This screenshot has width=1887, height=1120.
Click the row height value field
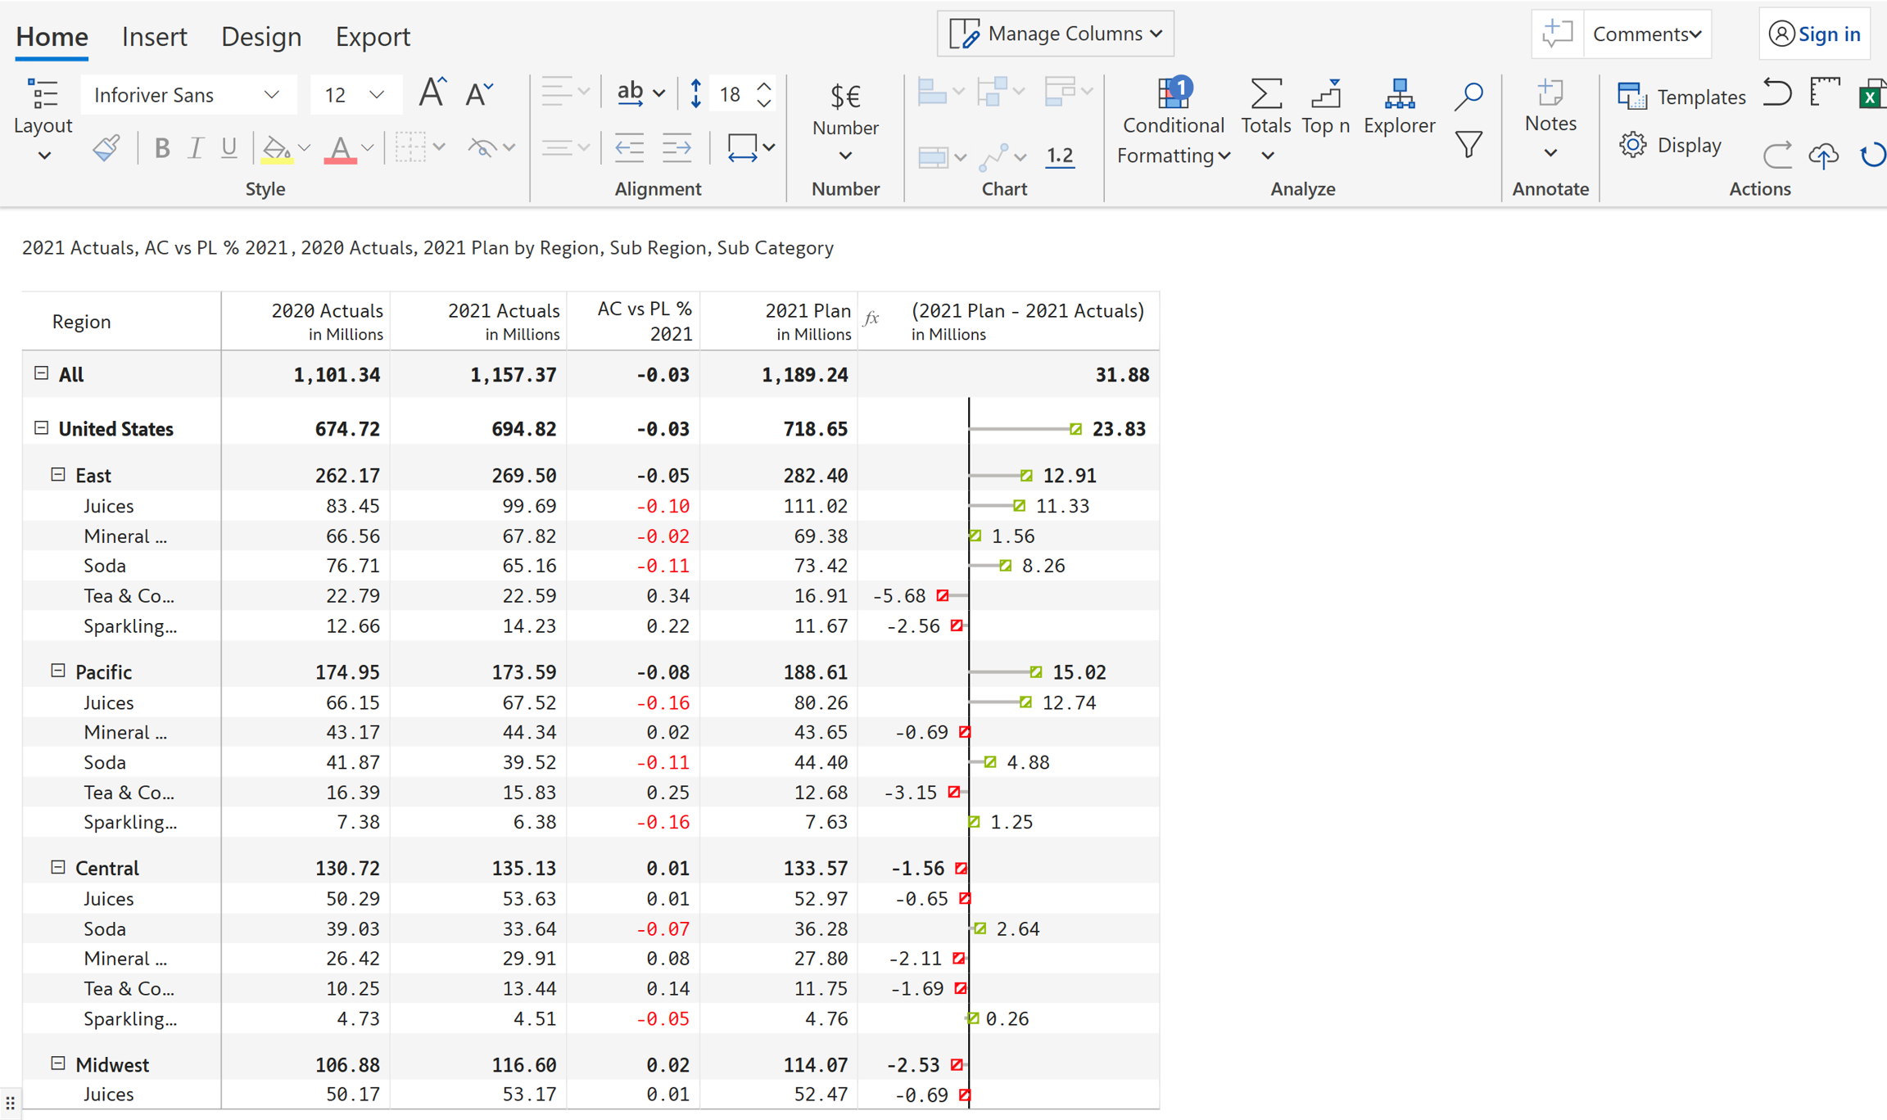coord(730,95)
